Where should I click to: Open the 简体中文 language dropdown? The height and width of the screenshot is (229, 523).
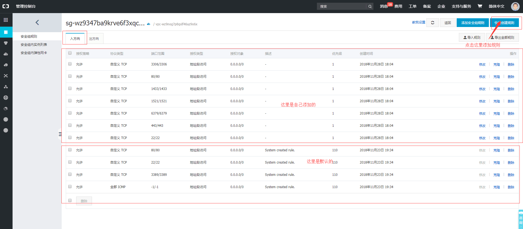click(x=497, y=6)
